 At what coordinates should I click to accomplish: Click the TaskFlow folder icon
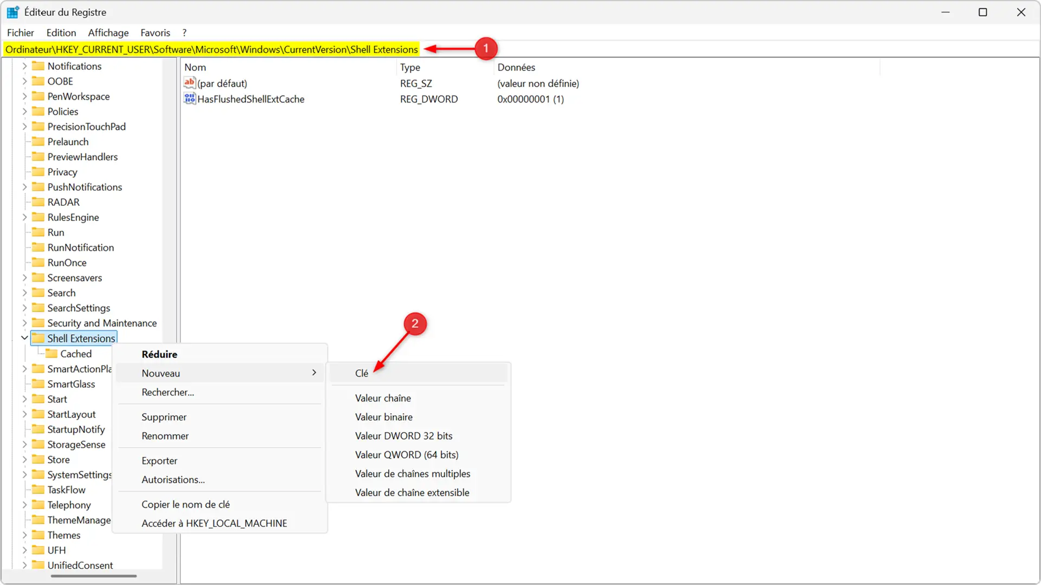(x=38, y=490)
